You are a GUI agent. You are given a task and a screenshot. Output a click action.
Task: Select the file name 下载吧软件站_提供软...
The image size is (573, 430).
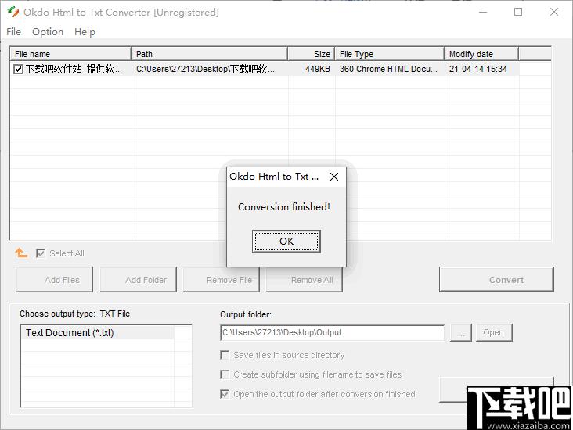tap(74, 69)
